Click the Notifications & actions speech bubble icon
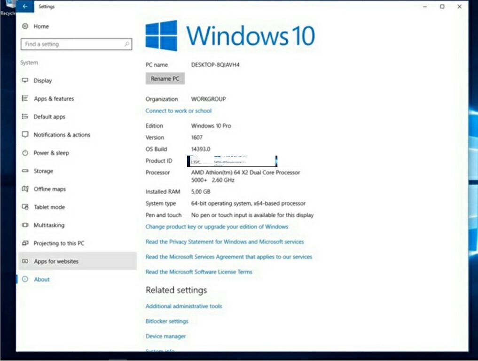478x361 pixels. (25, 134)
